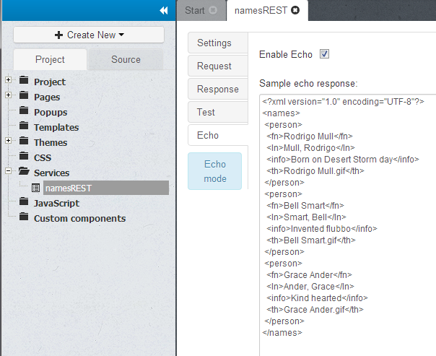
Task: Select Custom components in the tree
Action: pos(79,218)
